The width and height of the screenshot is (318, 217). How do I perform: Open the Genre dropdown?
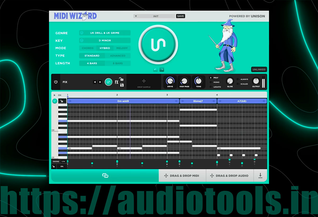pyautogui.click(x=105, y=33)
